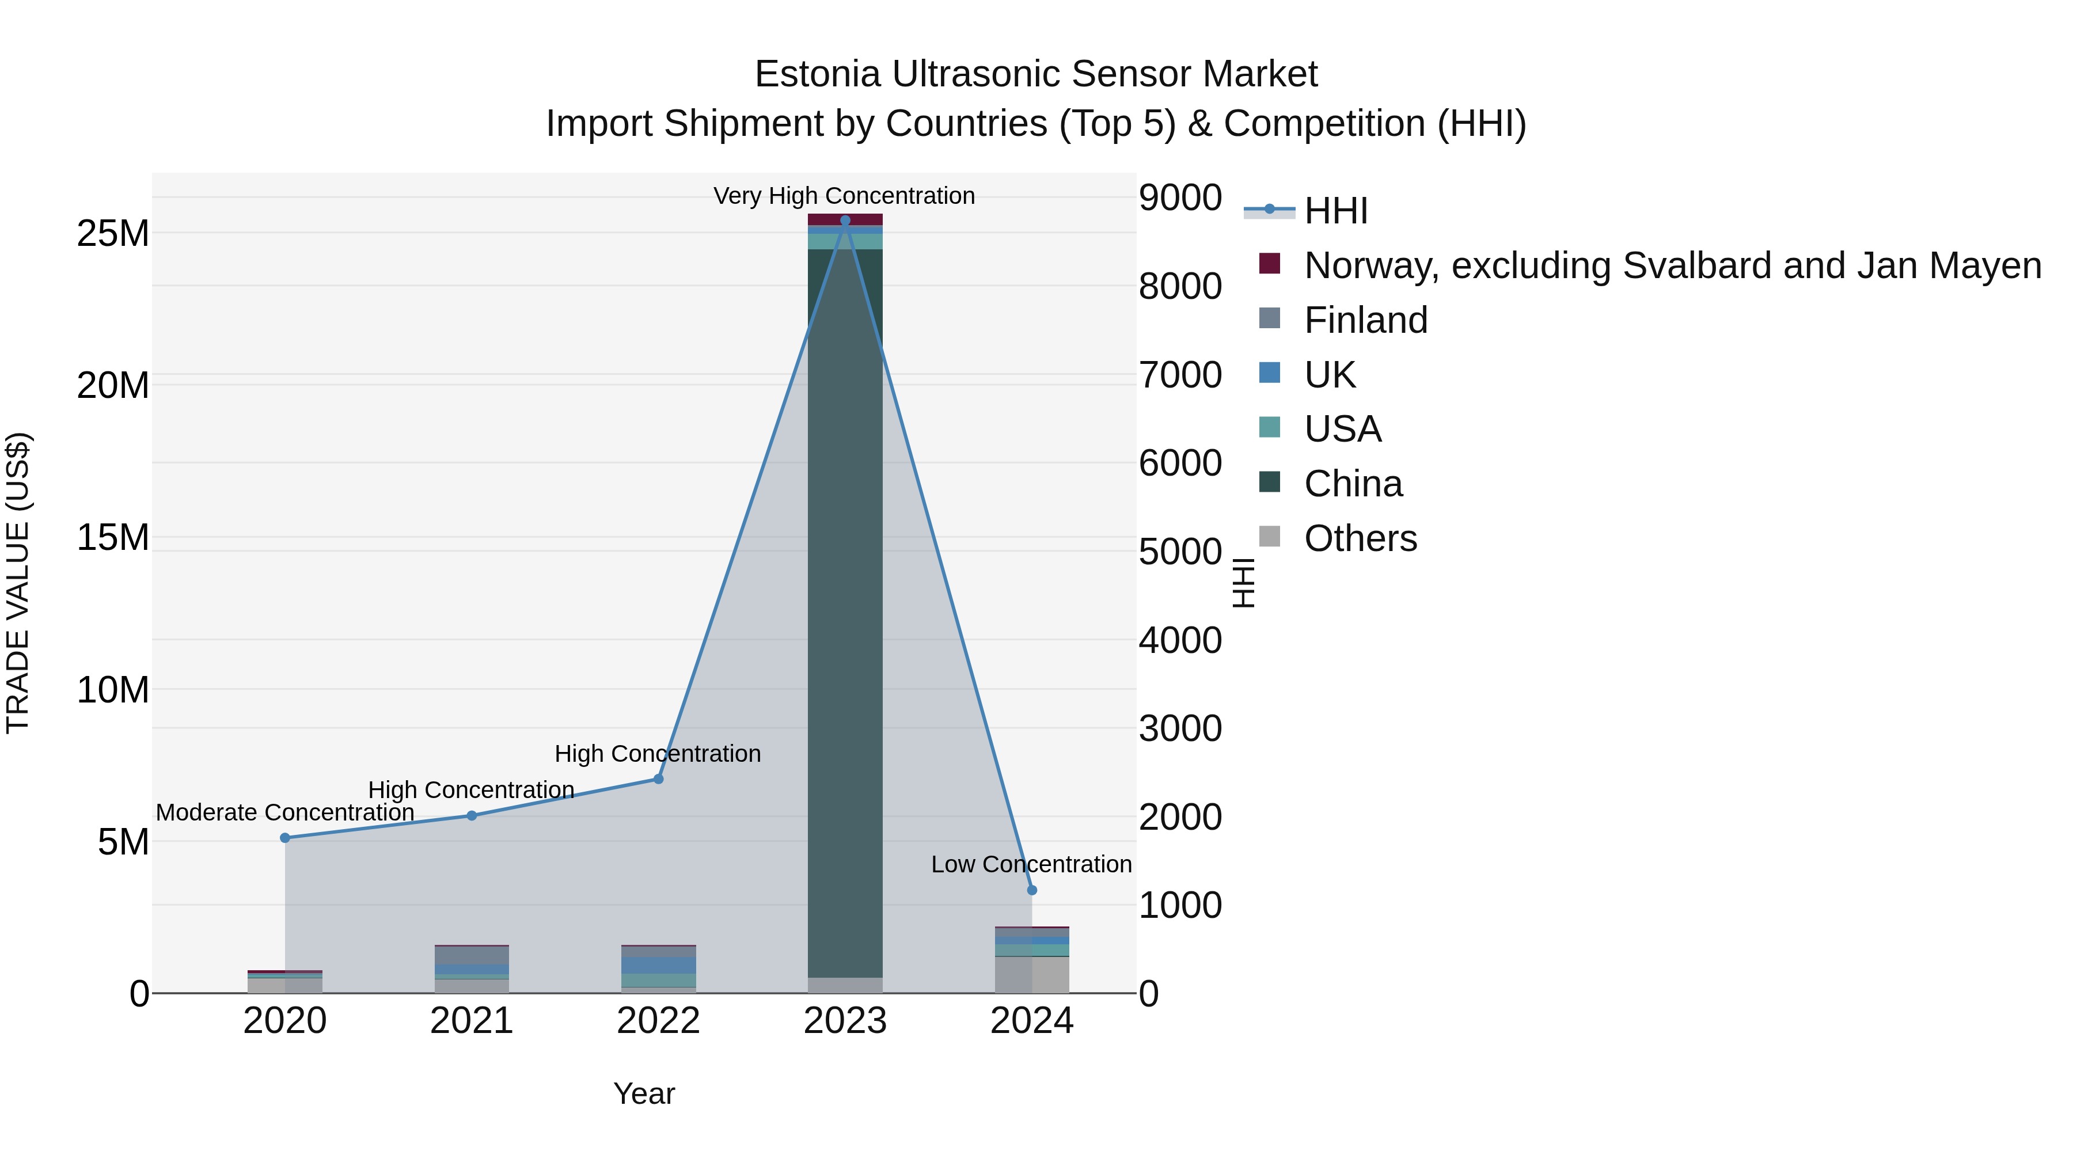2073x1166 pixels.
Task: Click the 10M trade value axis tick
Action: [113, 690]
